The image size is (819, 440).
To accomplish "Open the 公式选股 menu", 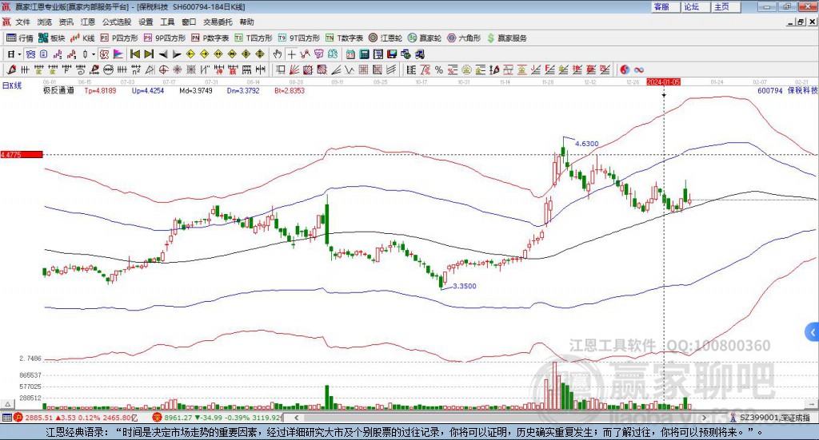I will click(117, 22).
